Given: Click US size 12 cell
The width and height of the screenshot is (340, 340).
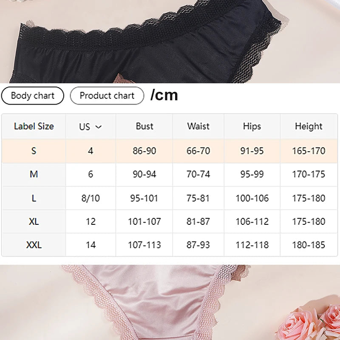Looking at the screenshot, I should [91, 221].
